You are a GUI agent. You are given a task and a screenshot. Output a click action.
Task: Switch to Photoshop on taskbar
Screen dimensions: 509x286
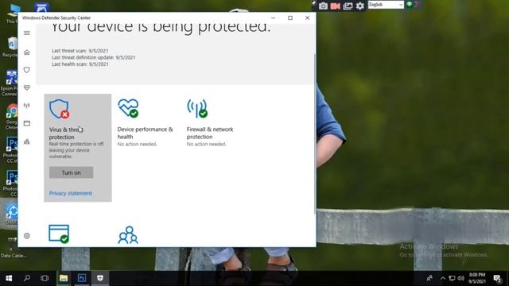(81, 278)
